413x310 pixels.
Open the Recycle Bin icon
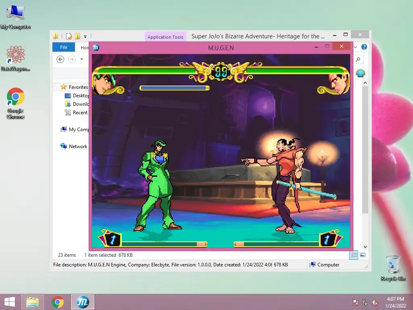[393, 268]
